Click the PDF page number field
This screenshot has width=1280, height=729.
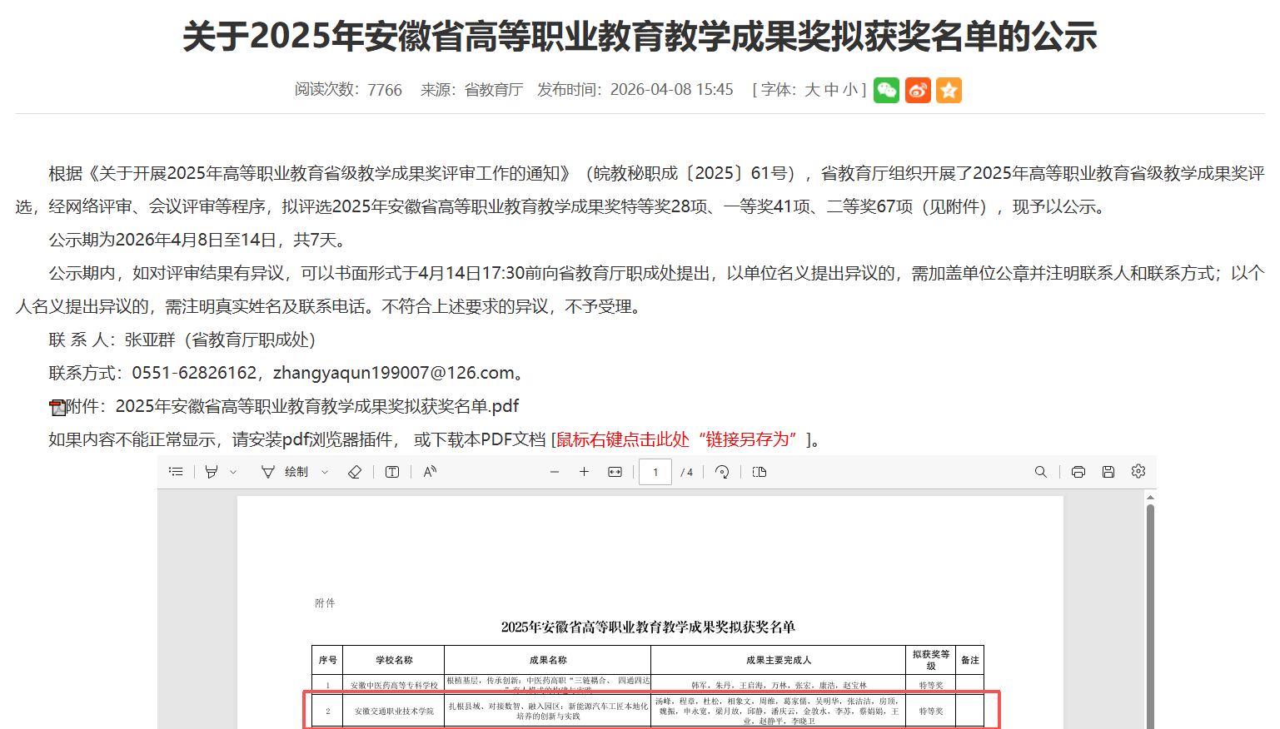pyautogui.click(x=655, y=472)
